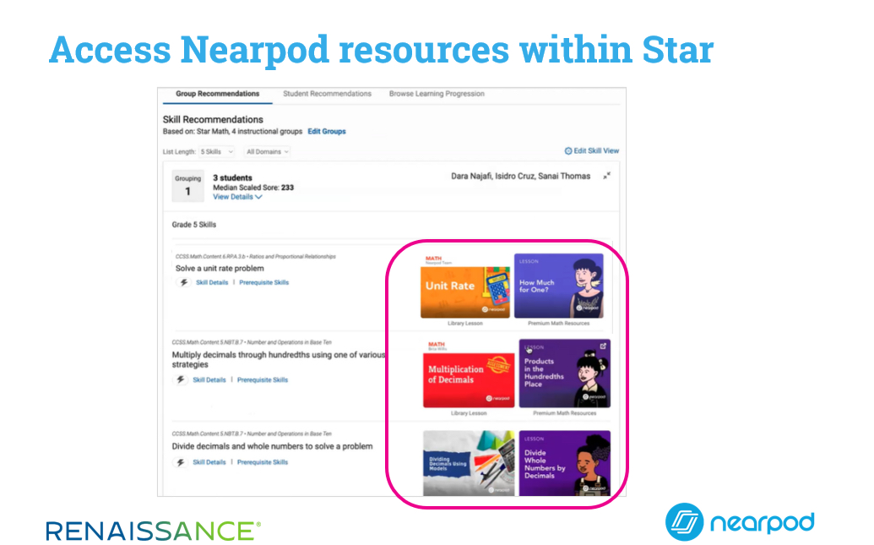
Task: Click the Skill Recommendations heading
Action: [x=213, y=119]
